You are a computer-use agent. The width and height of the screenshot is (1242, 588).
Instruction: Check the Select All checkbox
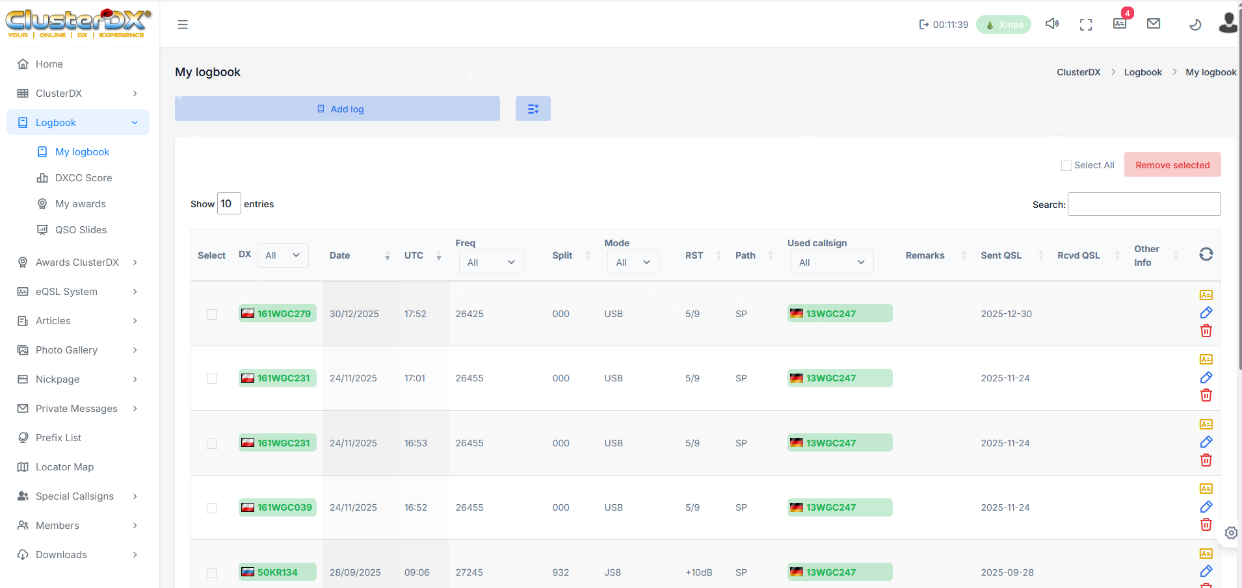click(1066, 166)
